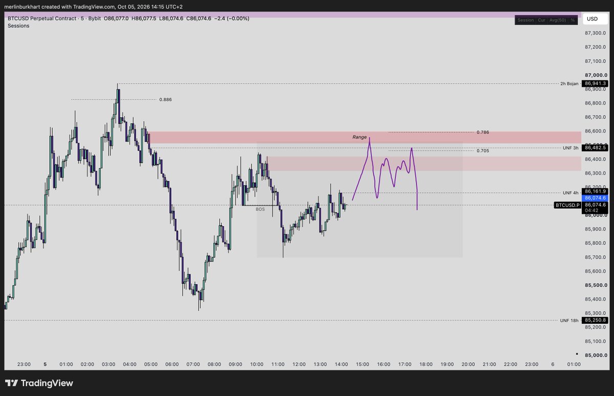Image resolution: width=614 pixels, height=396 pixels.
Task: Click the 86,161.9 price tag
Action: coord(595,191)
